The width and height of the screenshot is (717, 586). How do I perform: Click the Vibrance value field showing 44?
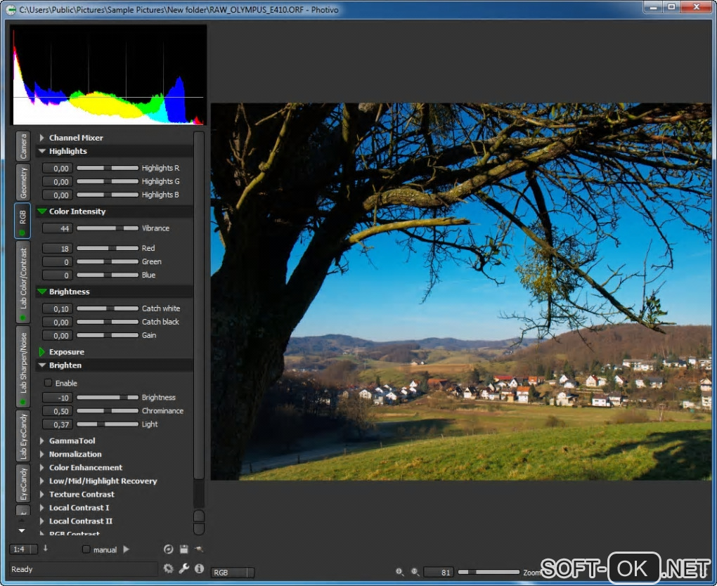pos(57,228)
